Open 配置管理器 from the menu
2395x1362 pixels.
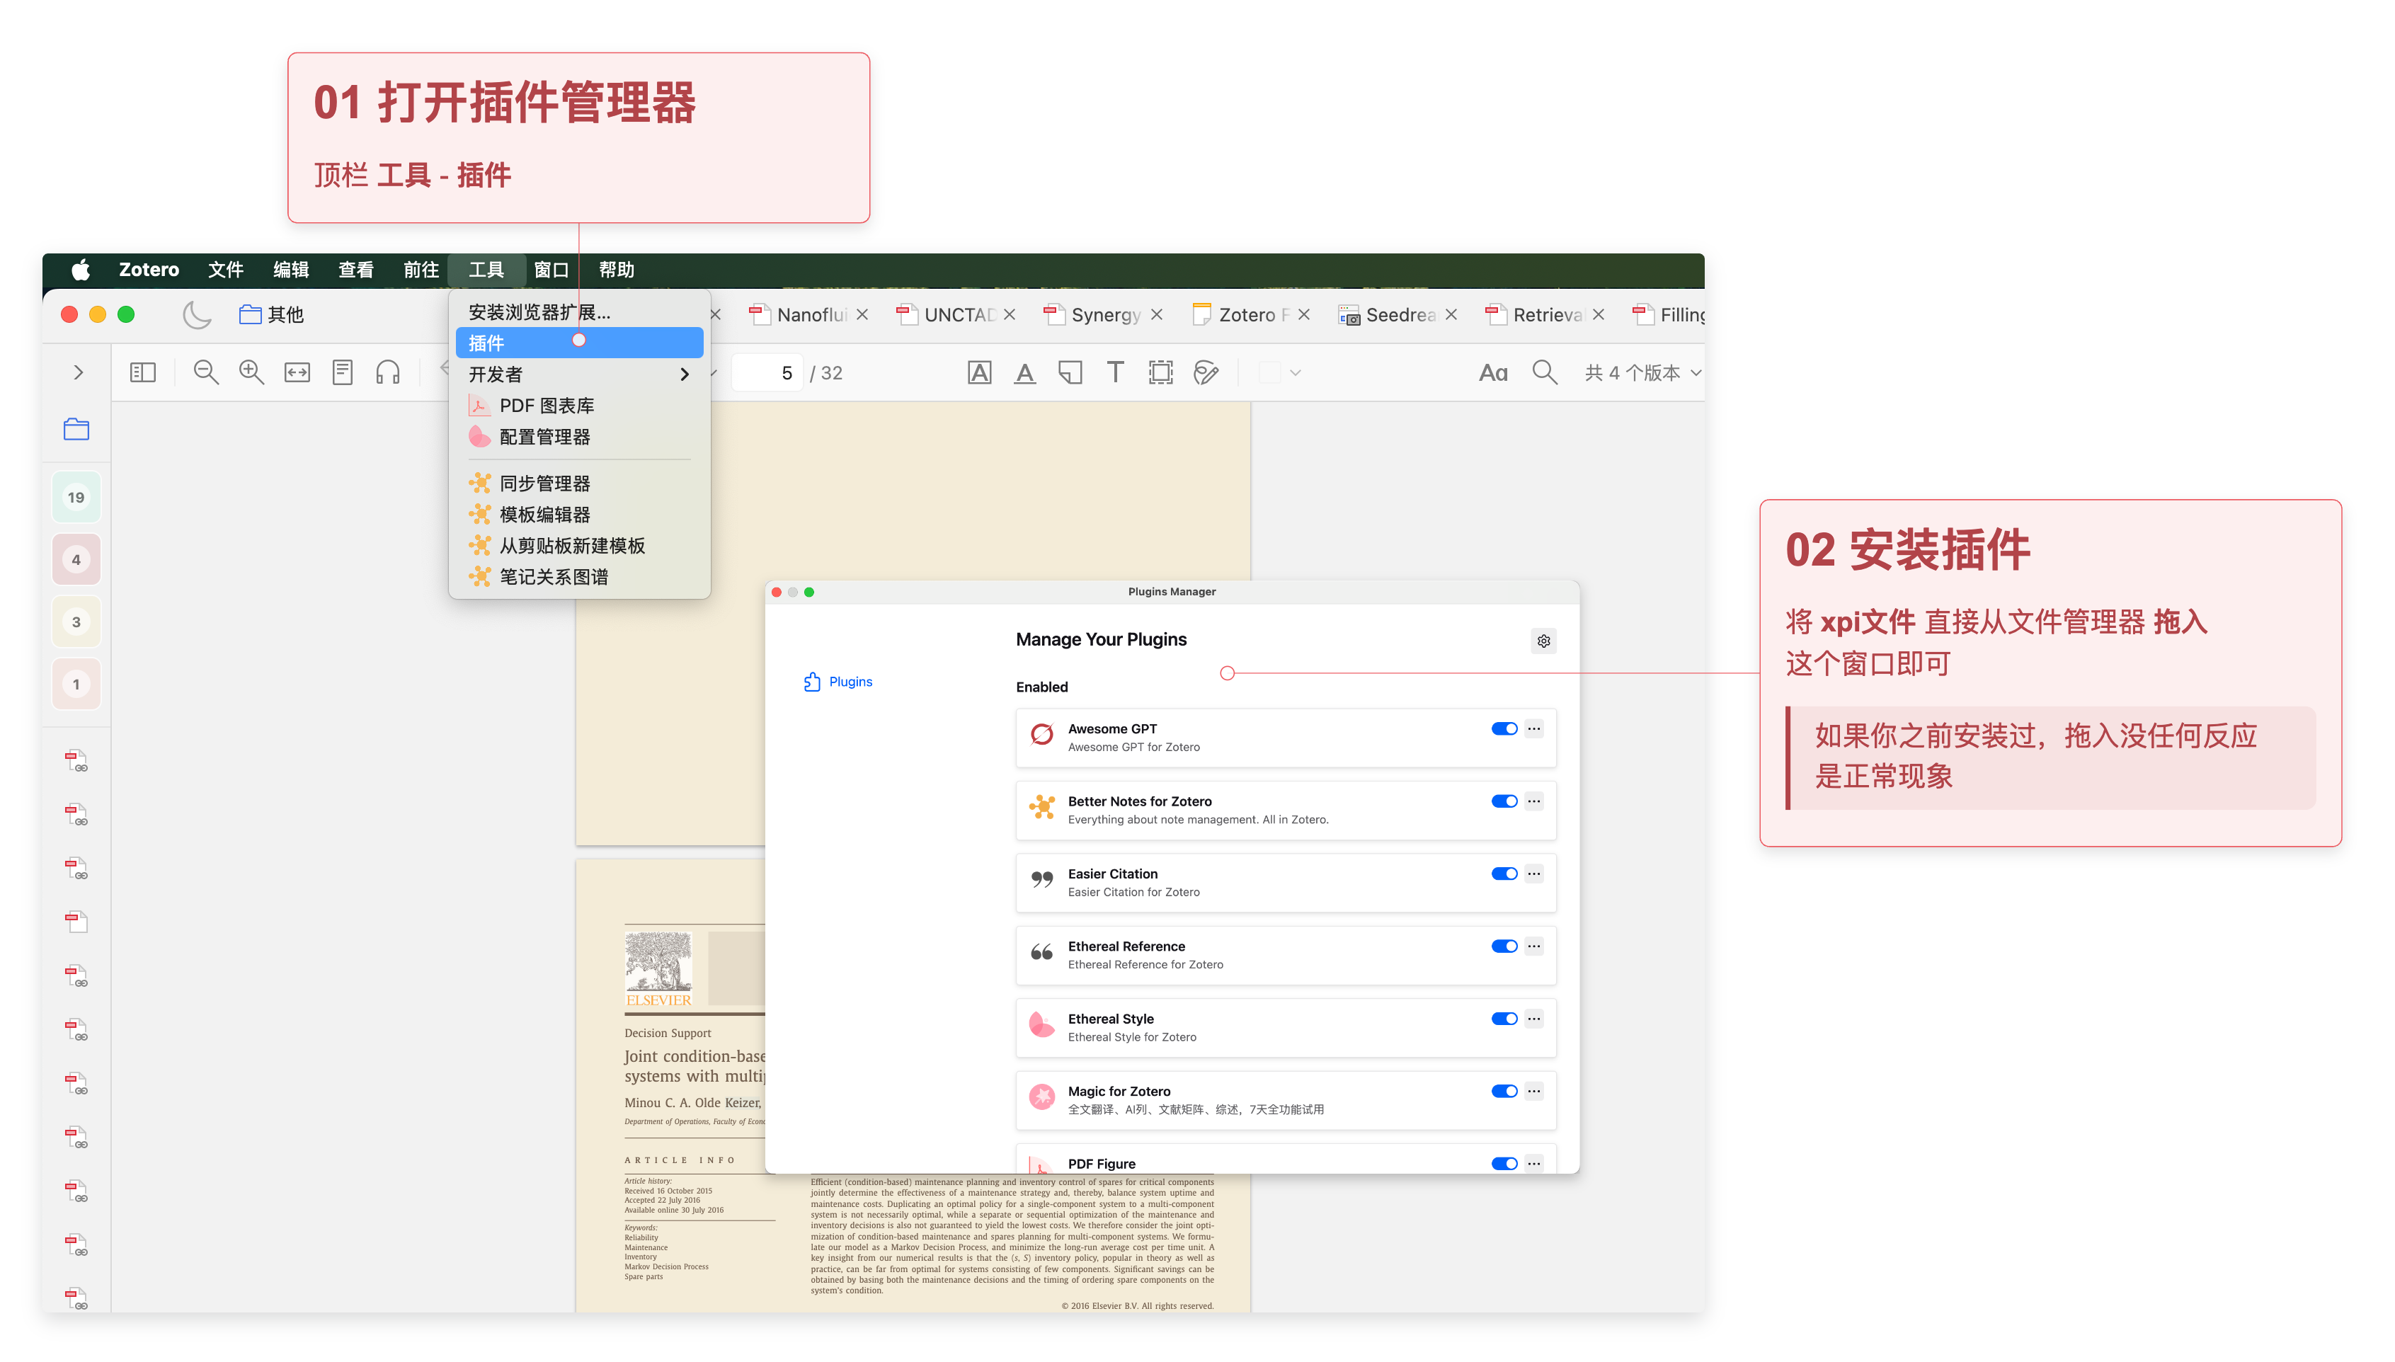tap(579, 437)
